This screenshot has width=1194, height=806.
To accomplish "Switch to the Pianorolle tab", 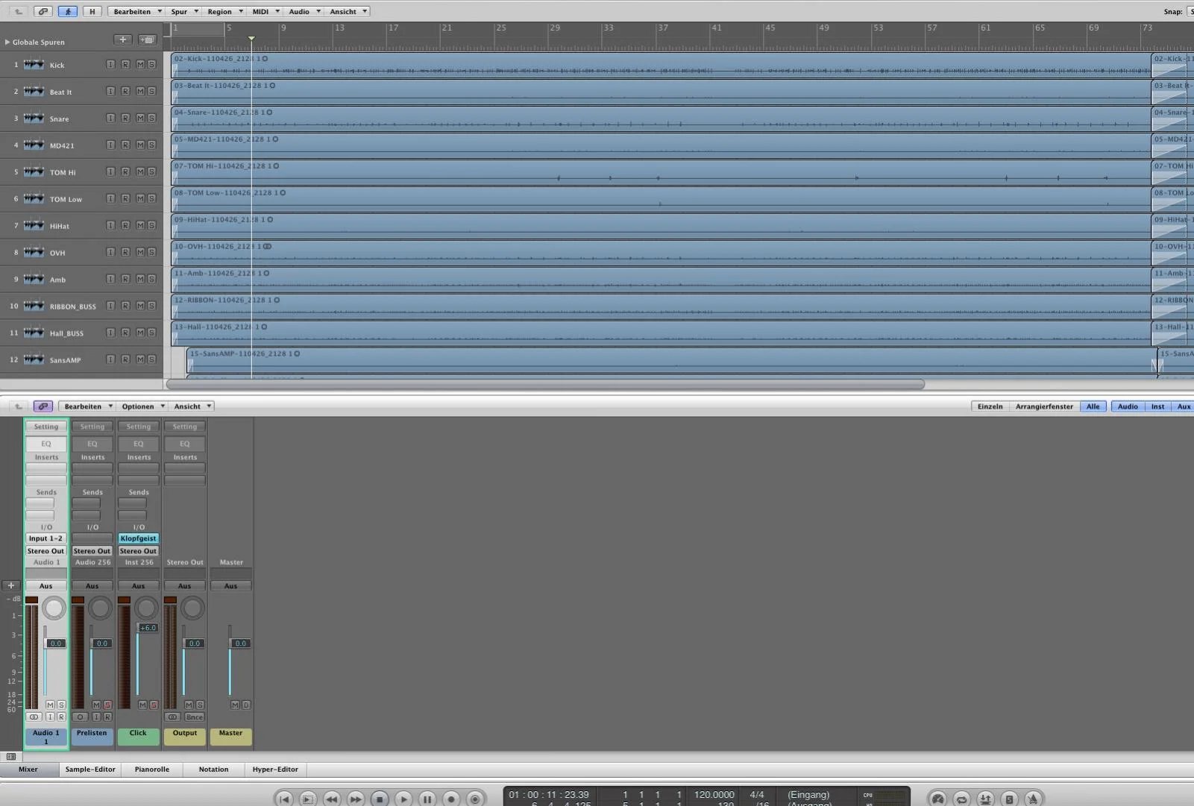I will (152, 769).
